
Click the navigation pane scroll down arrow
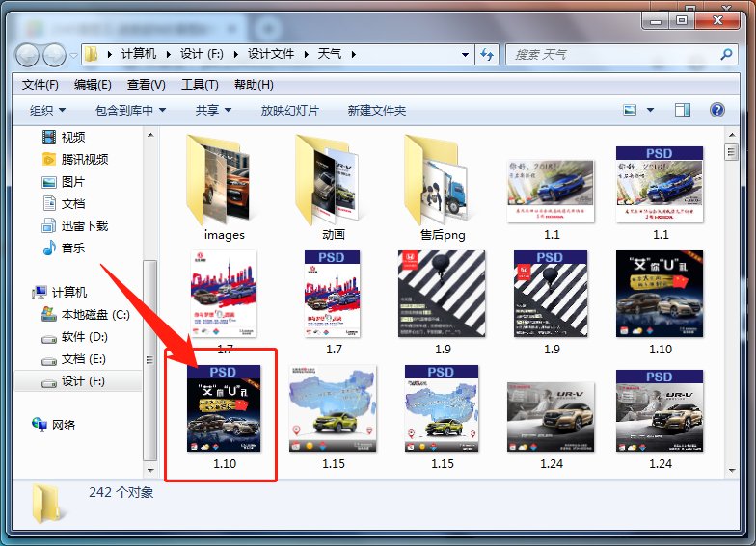coord(150,470)
